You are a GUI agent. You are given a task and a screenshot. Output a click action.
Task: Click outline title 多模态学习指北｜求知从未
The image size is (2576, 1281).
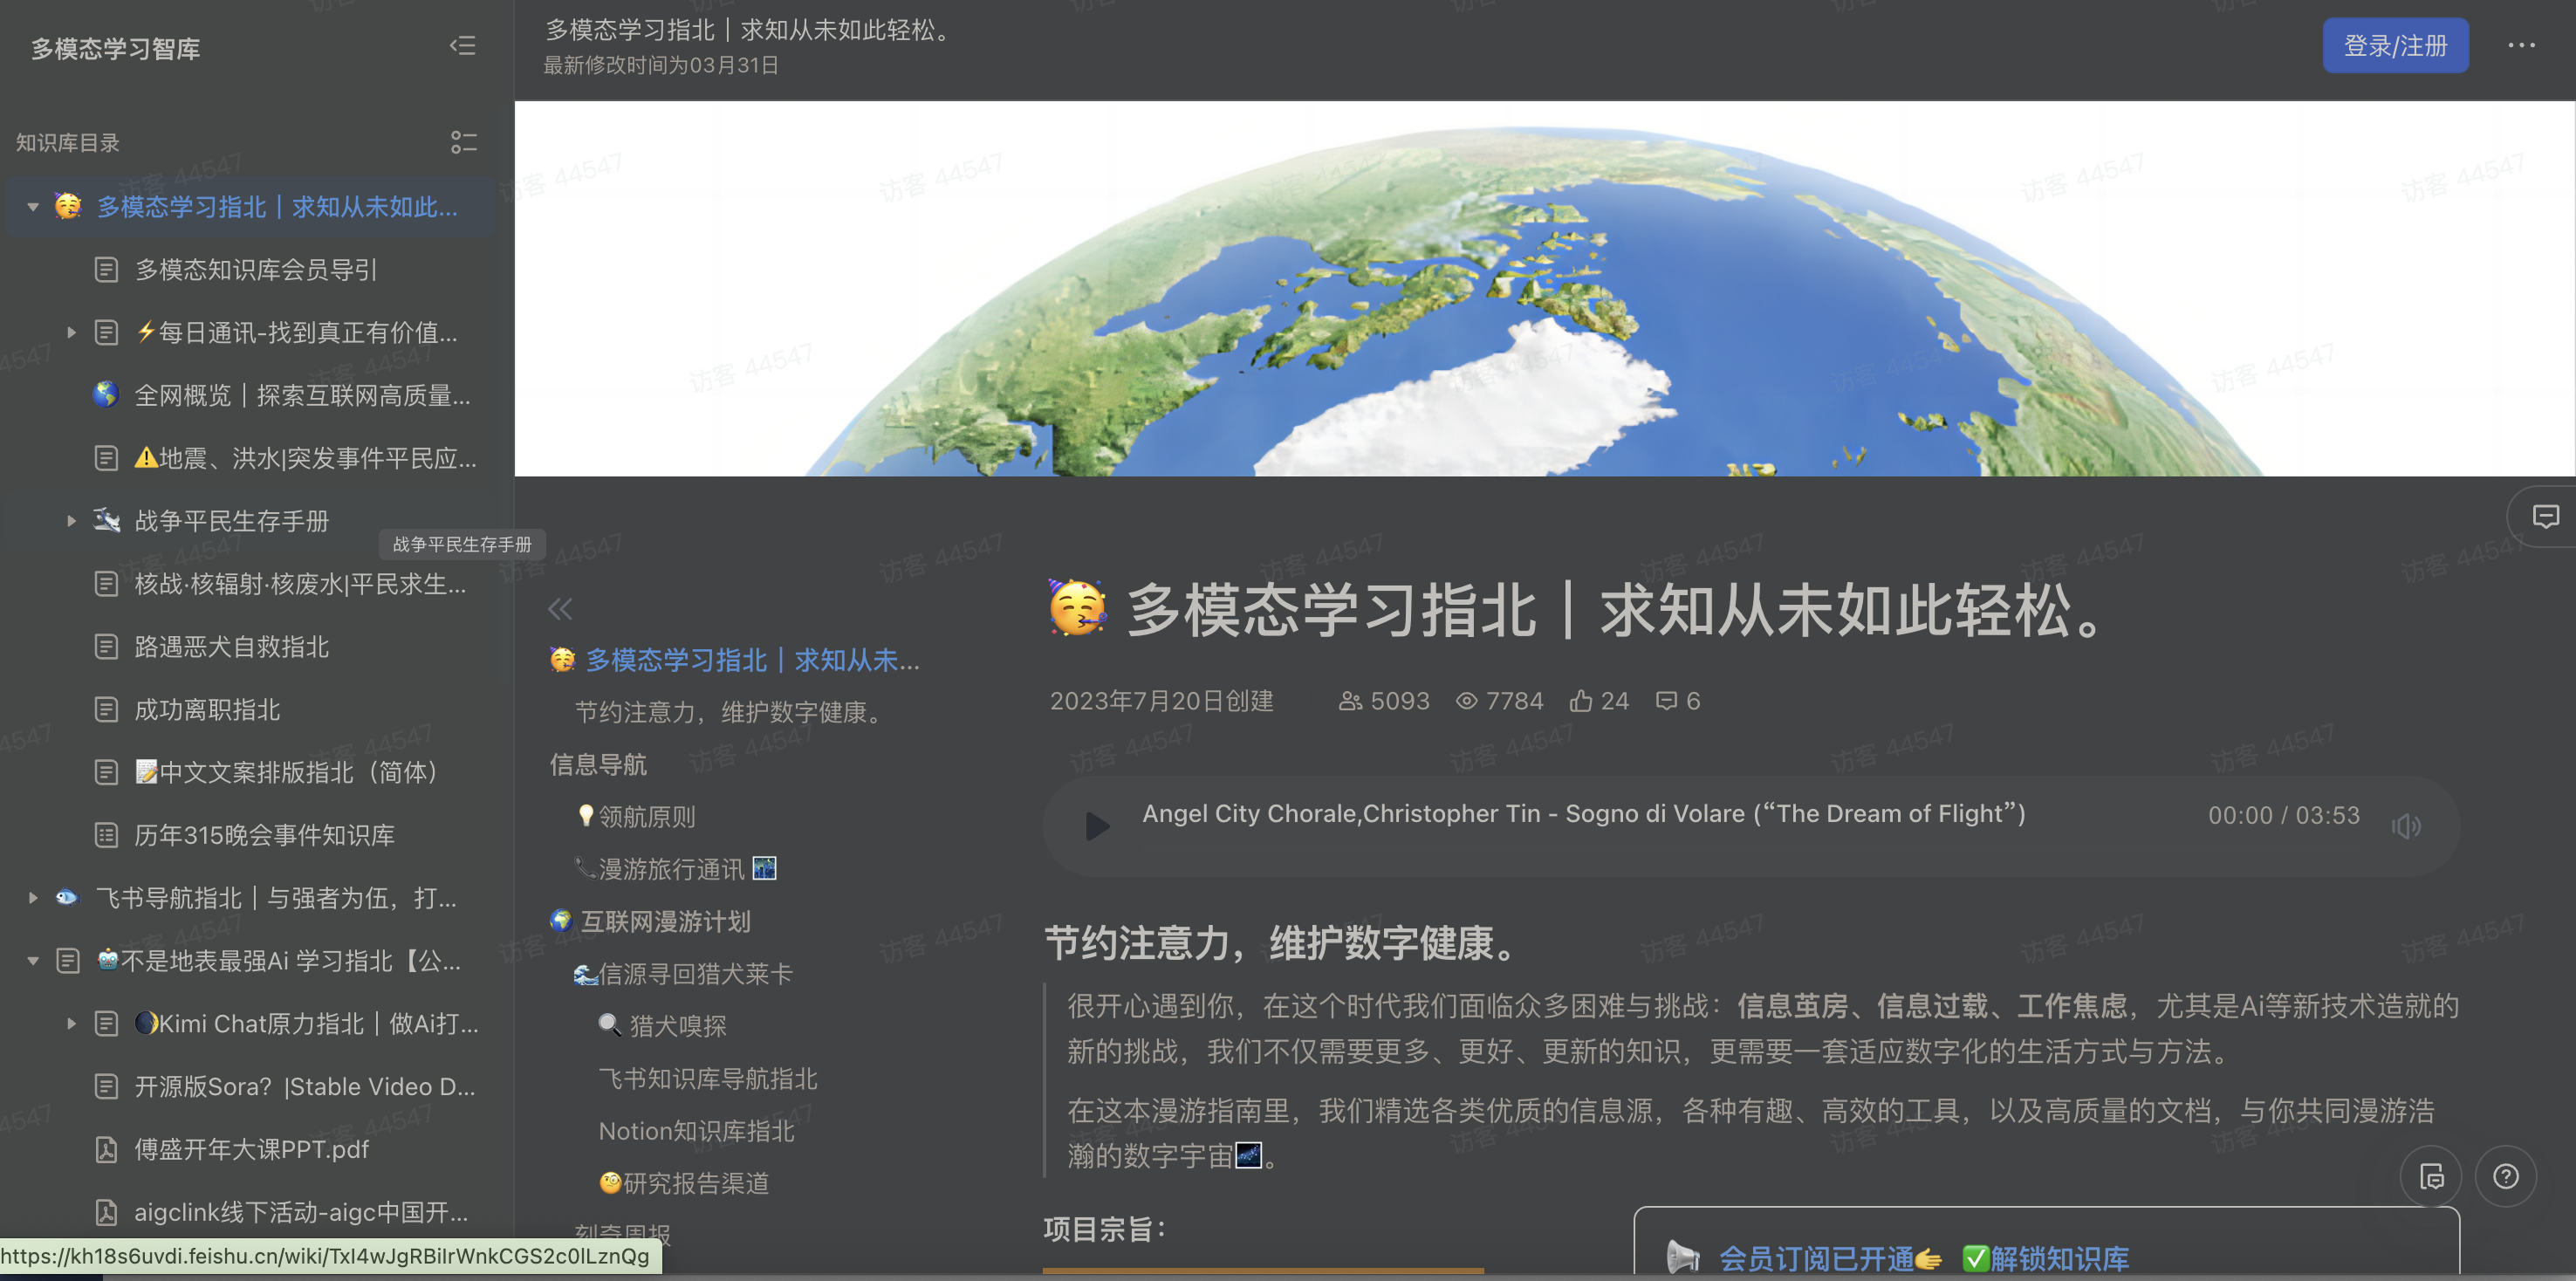(734, 660)
